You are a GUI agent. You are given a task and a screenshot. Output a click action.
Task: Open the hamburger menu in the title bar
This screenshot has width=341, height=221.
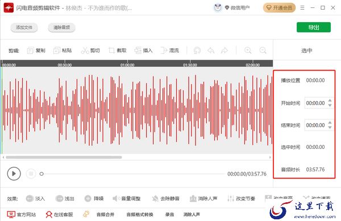[302, 8]
